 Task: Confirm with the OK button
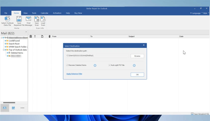pyautogui.click(x=137, y=75)
